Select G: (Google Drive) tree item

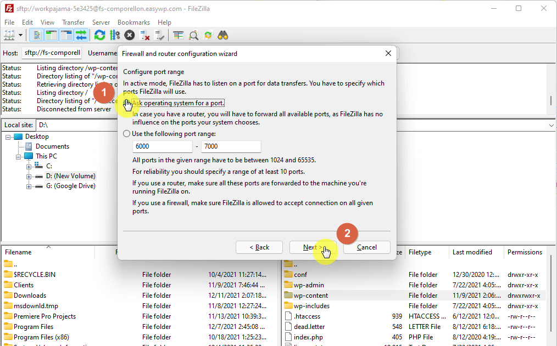pyautogui.click(x=71, y=186)
